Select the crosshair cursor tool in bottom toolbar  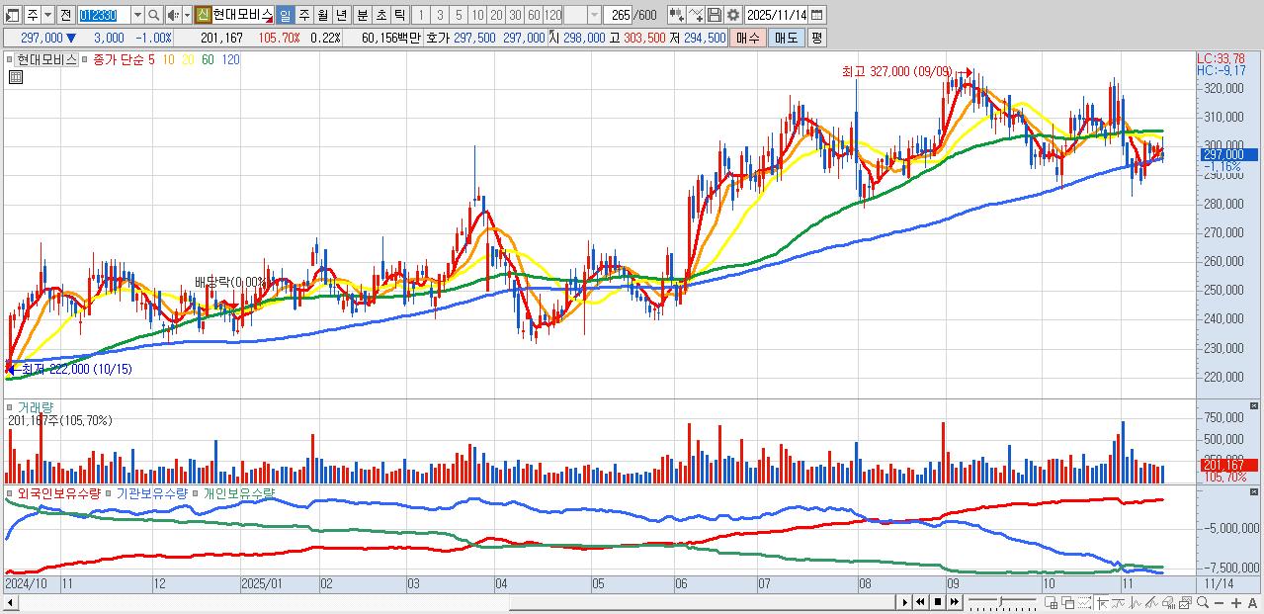(1103, 602)
